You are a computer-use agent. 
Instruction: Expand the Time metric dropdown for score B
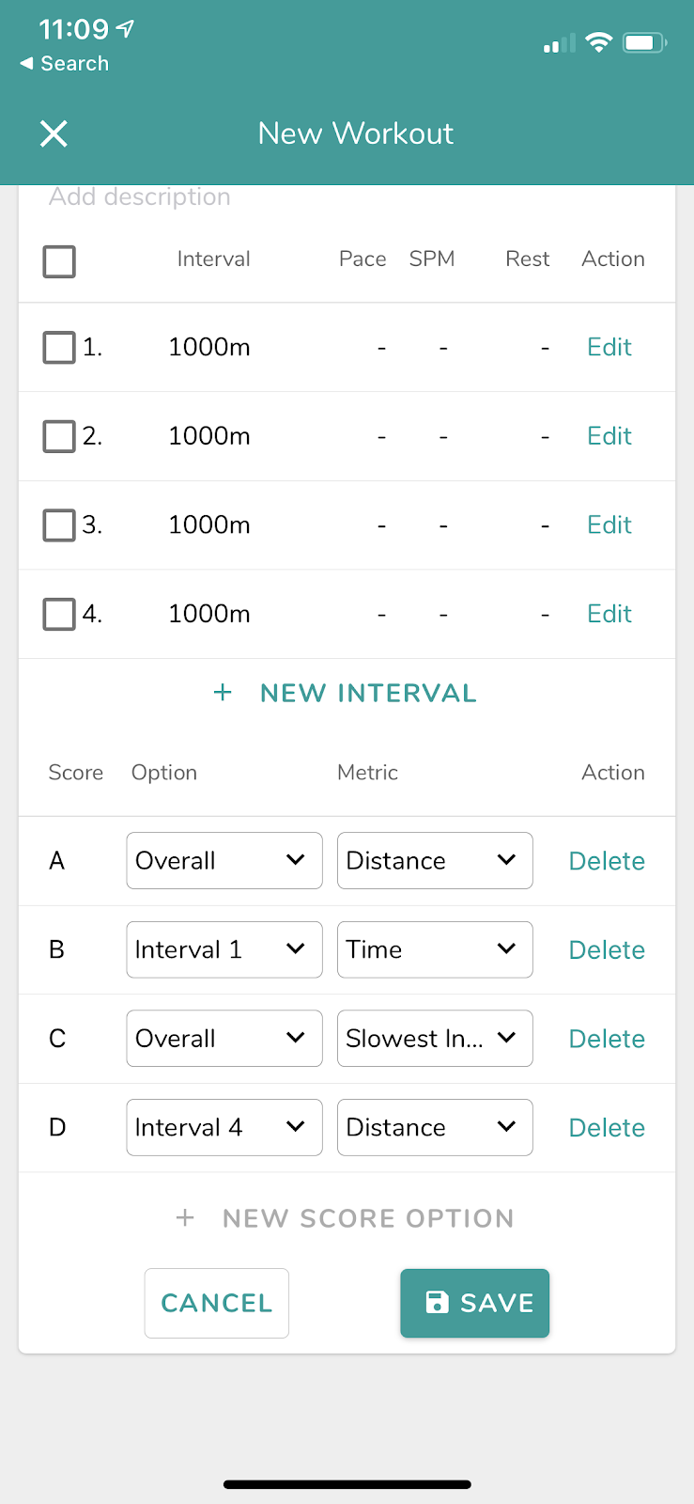435,949
